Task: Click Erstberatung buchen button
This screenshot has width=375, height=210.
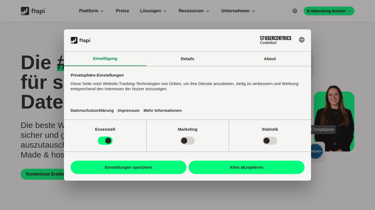Action: click(329, 11)
